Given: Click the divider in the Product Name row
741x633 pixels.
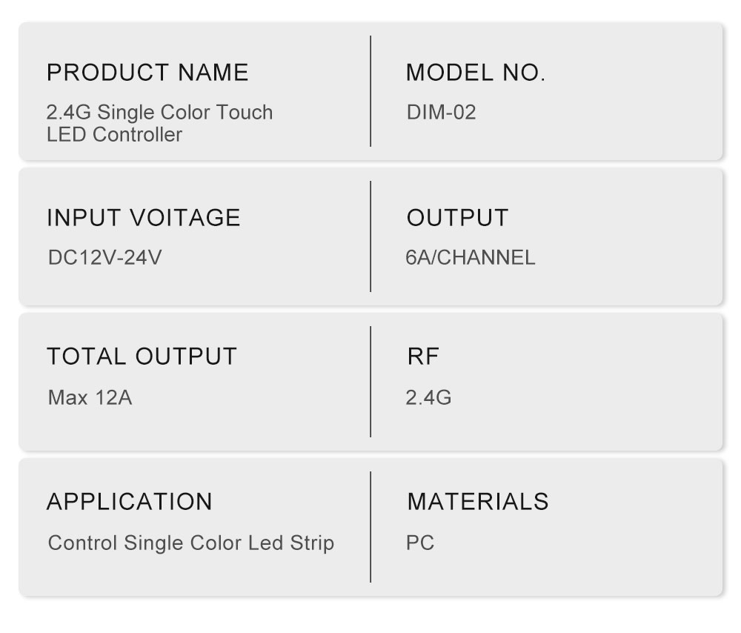Looking at the screenshot, I should (x=370, y=90).
